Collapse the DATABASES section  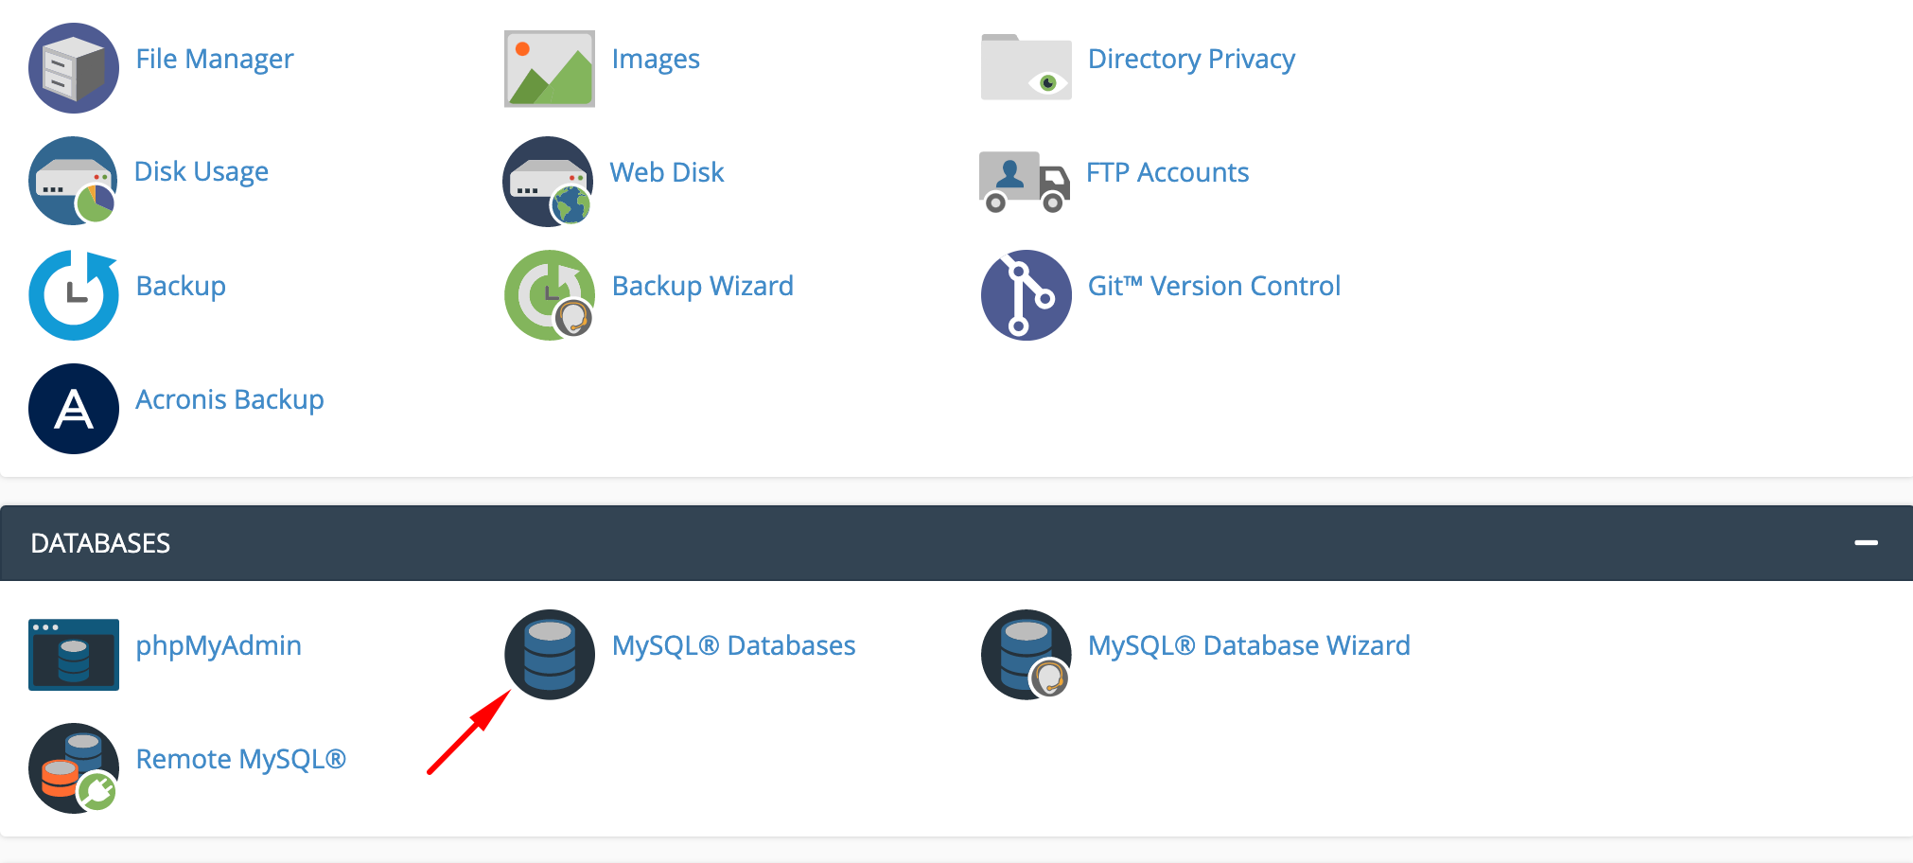pos(1867,542)
